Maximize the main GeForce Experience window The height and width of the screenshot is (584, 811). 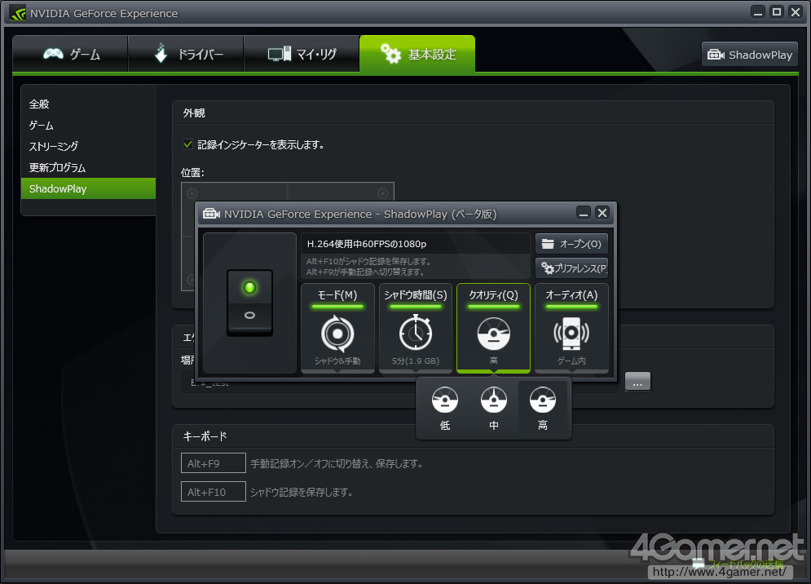tap(776, 12)
